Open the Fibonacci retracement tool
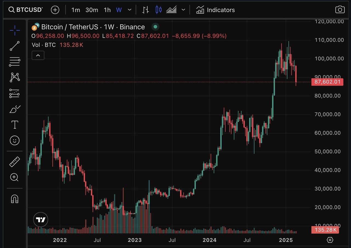Viewport: 351px width, 248px height. pos(15,62)
